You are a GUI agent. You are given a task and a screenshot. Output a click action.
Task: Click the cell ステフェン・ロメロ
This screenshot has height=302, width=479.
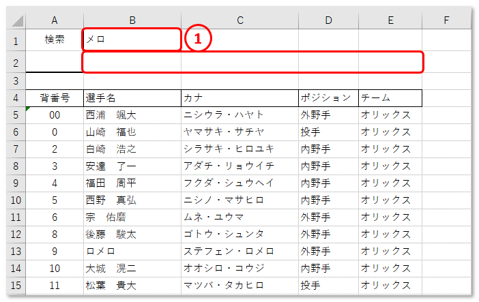(239, 252)
